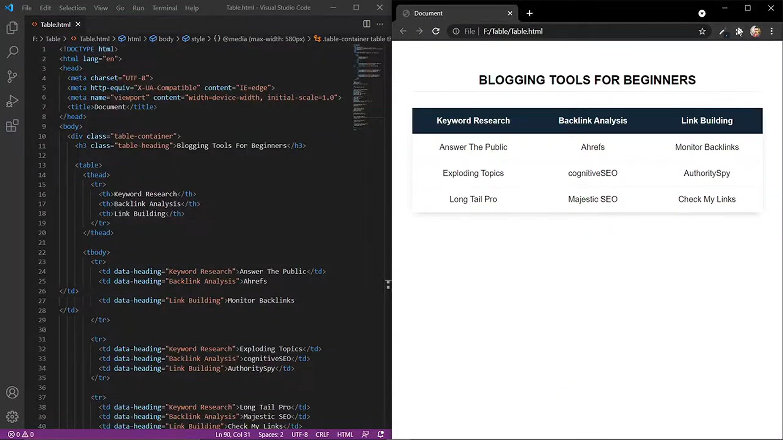The image size is (783, 440).
Task: Reload the Table.html page in Chrome
Action: point(436,31)
